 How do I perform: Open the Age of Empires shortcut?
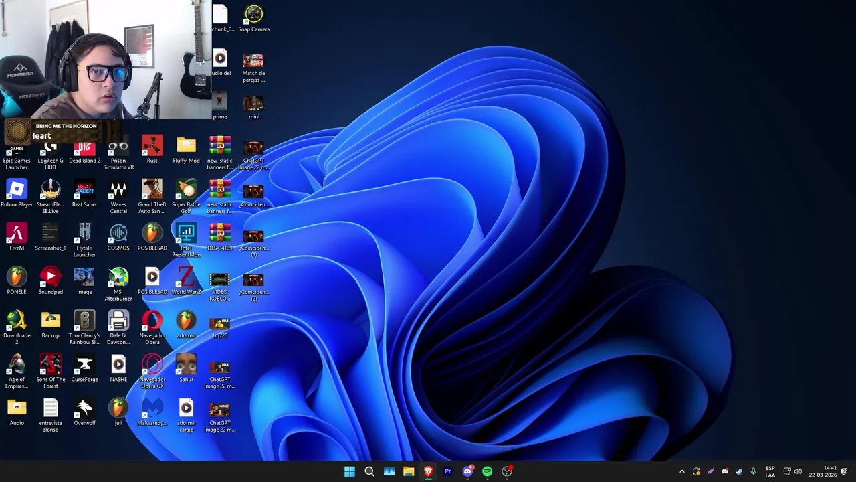pos(17,372)
